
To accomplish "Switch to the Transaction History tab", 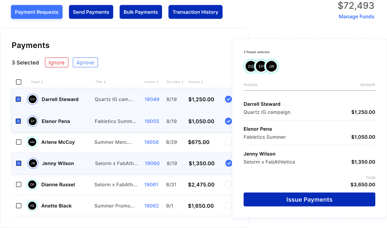I will [195, 12].
